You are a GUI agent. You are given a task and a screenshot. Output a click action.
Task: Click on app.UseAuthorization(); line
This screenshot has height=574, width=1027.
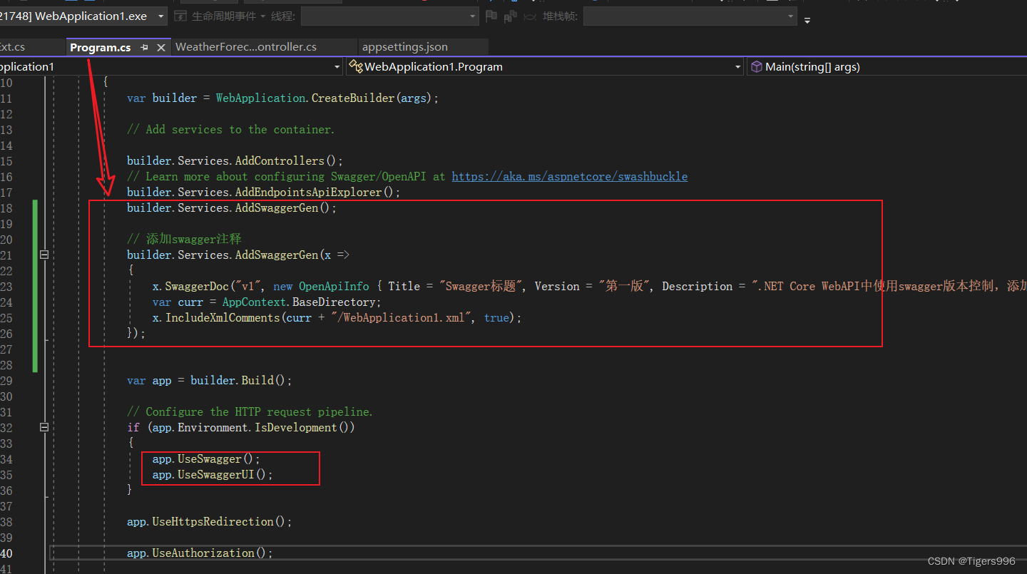[x=200, y=553]
